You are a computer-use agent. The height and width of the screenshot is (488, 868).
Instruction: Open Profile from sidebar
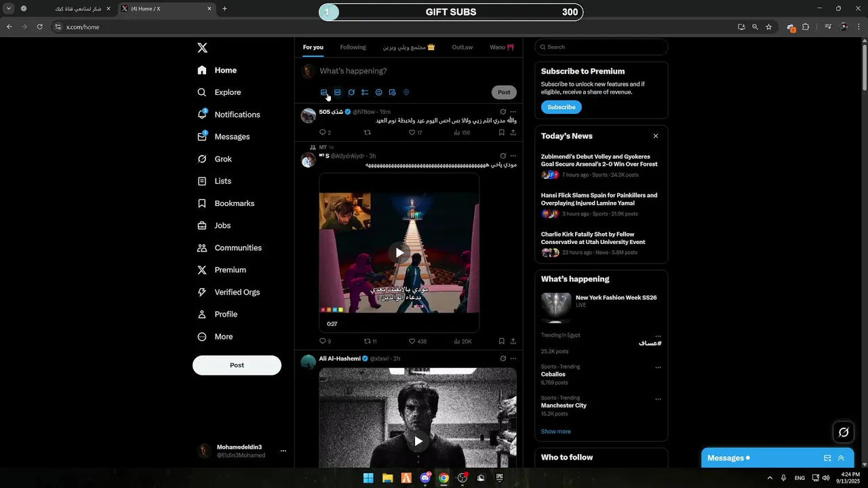pos(218,314)
